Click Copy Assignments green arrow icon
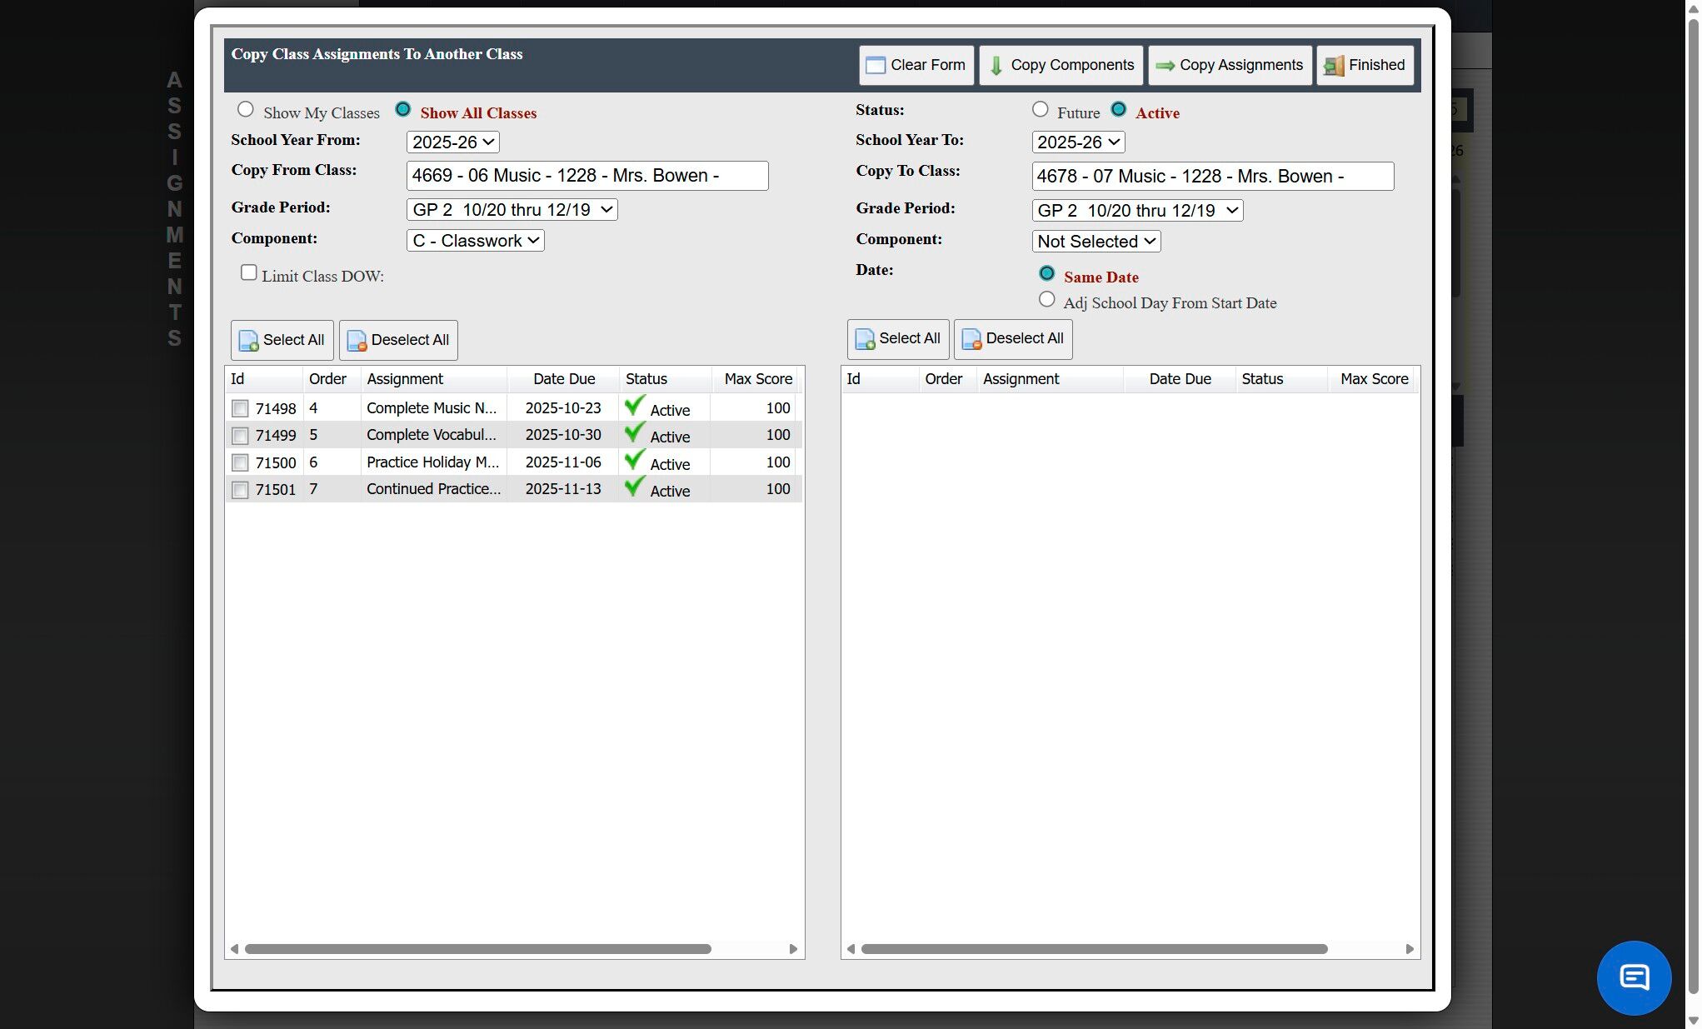The image size is (1702, 1029). [1165, 66]
